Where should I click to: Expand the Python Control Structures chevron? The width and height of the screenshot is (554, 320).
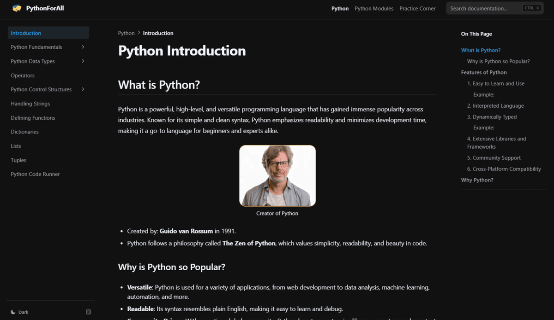tap(83, 89)
